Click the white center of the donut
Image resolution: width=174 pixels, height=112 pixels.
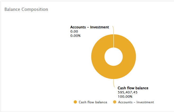(x=113, y=57)
